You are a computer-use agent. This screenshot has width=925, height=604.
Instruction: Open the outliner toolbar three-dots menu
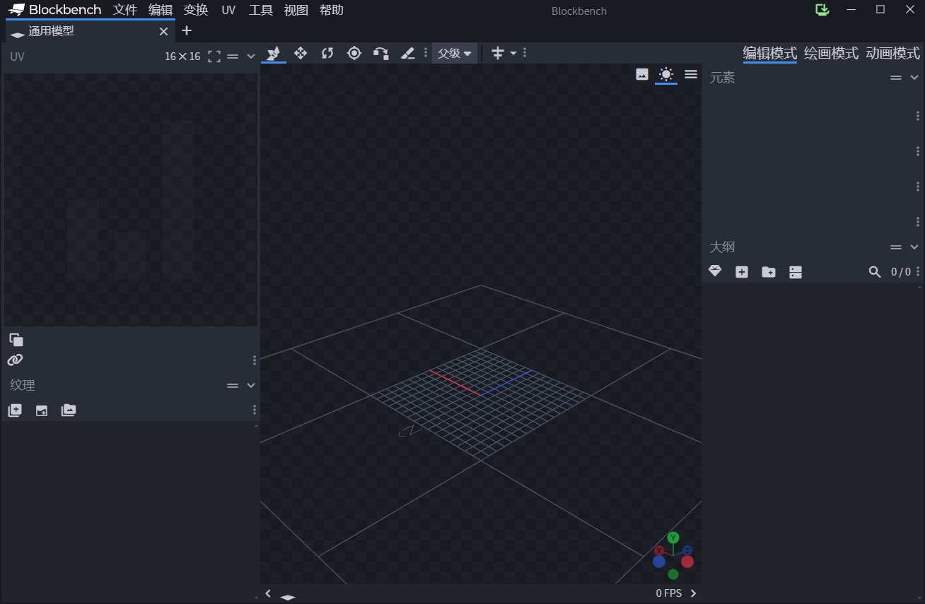click(x=918, y=272)
